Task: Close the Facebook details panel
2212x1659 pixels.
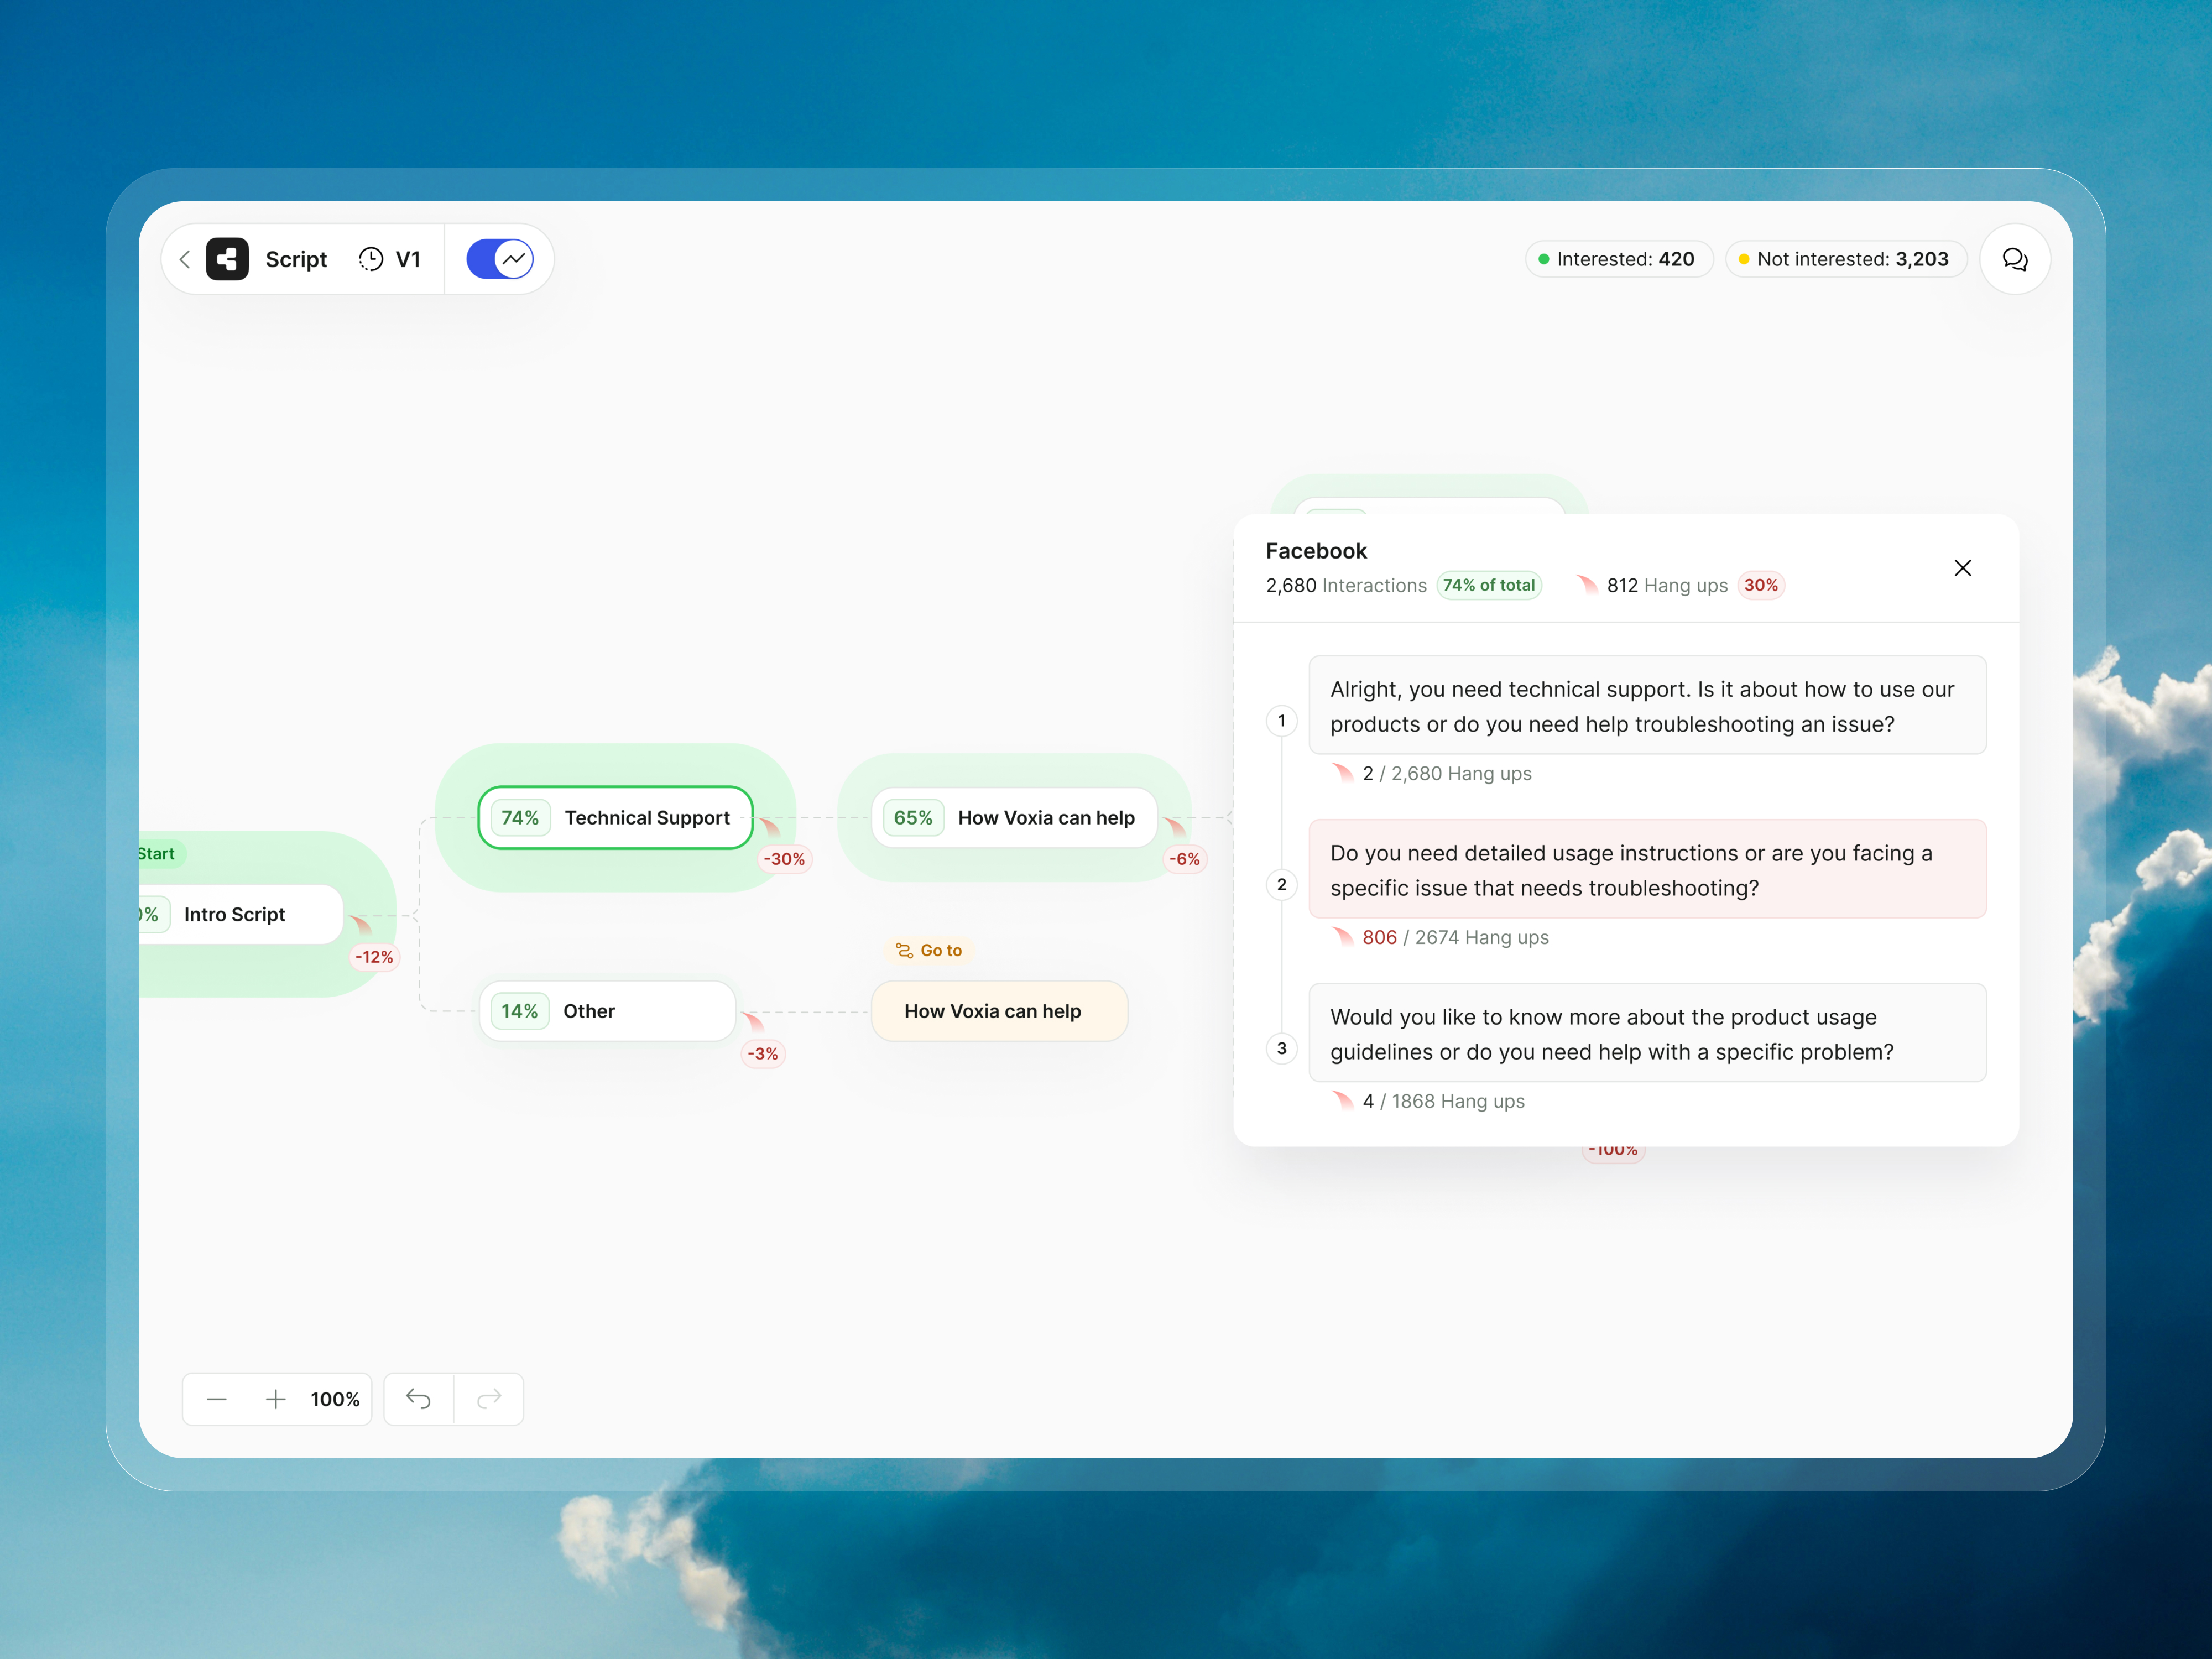Action: (1962, 568)
